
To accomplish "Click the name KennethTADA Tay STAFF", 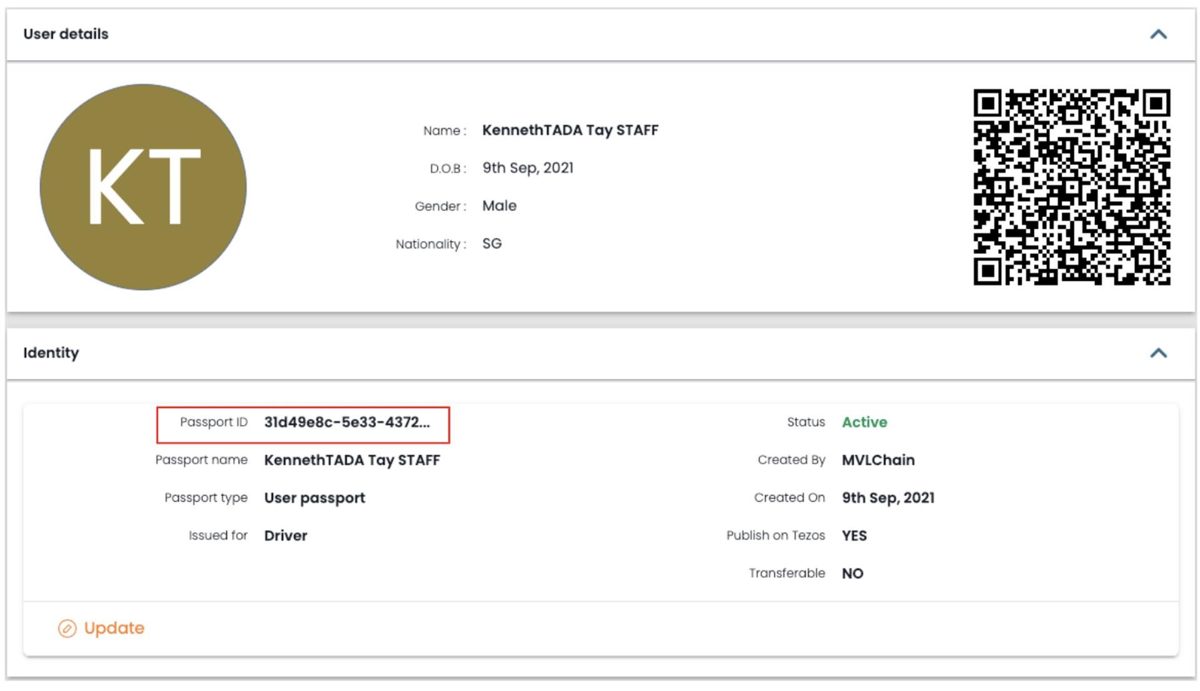I will click(570, 130).
